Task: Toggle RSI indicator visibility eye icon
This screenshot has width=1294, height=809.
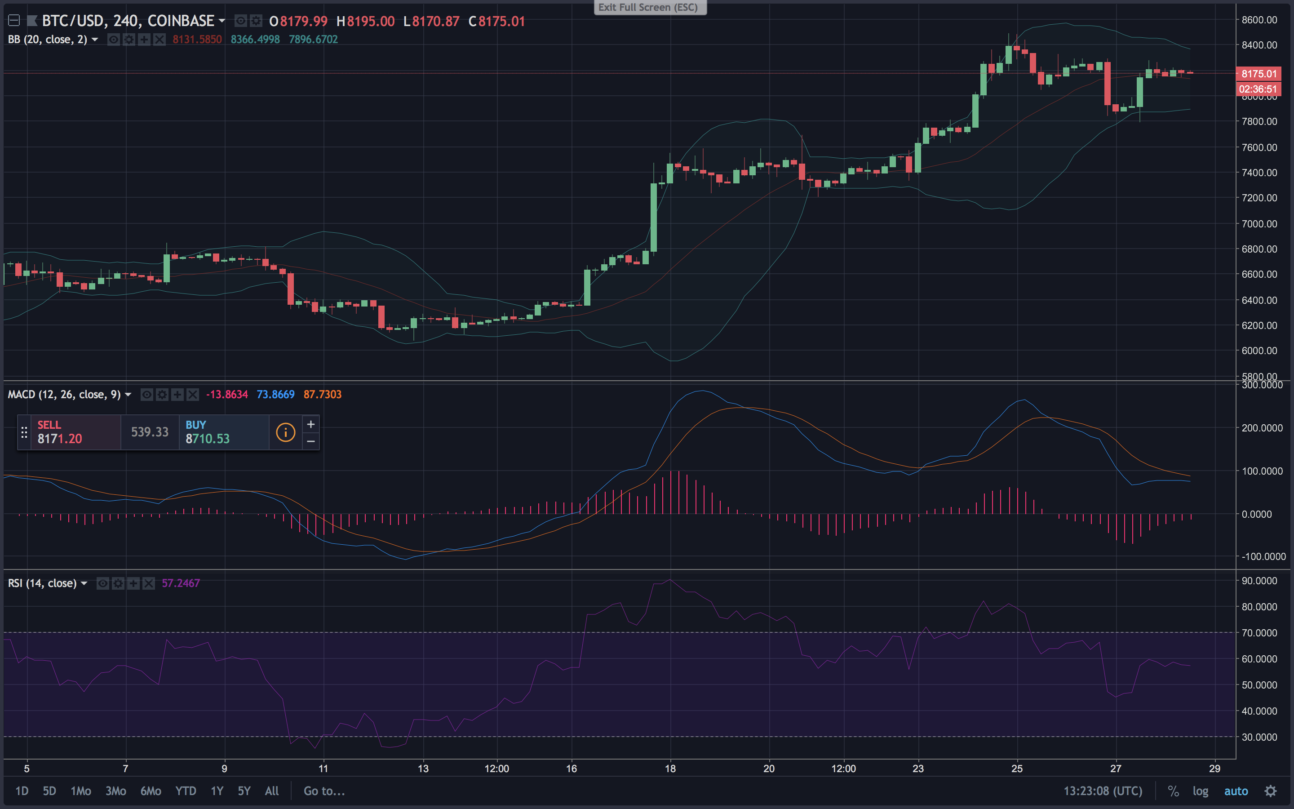Action: click(x=102, y=583)
